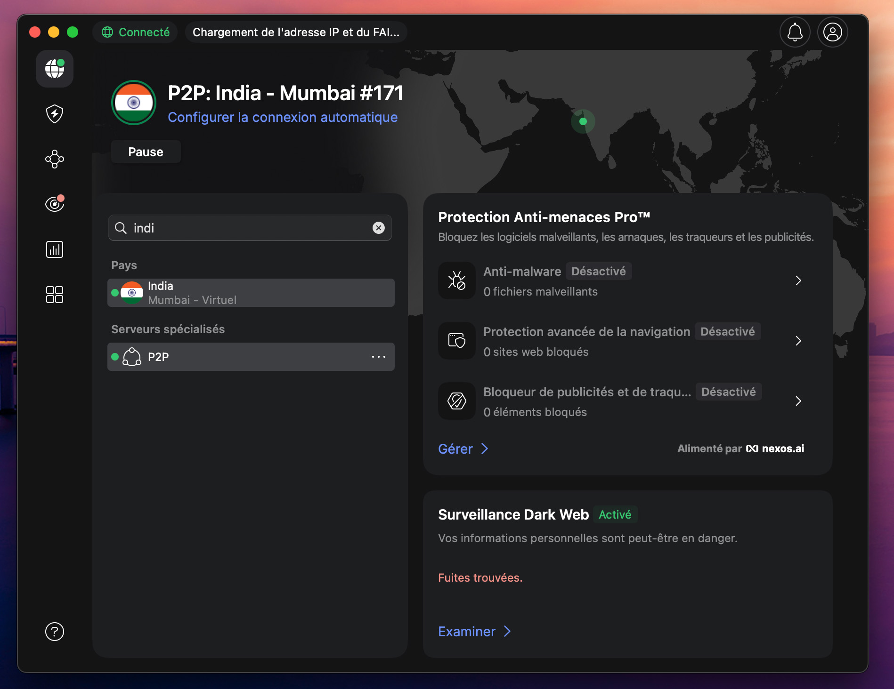The width and height of the screenshot is (894, 689).
Task: Clear the search with the X icon
Action: (378, 228)
